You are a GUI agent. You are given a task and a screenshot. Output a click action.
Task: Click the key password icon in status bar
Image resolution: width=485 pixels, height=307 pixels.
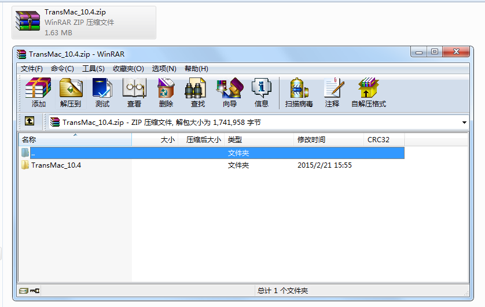[x=35, y=291]
